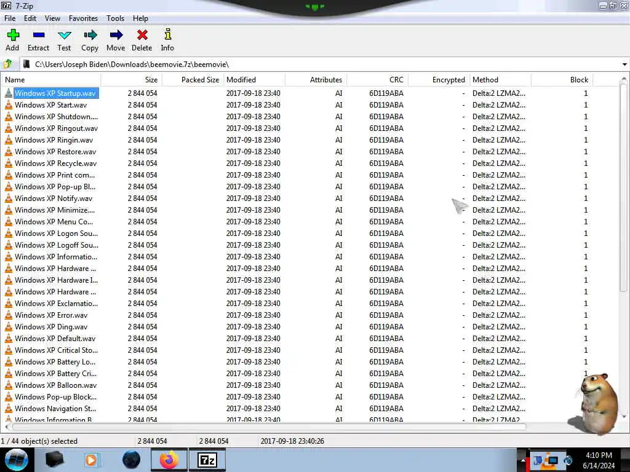
Task: Select file Windows XP Ringin.wav
Action: point(54,140)
